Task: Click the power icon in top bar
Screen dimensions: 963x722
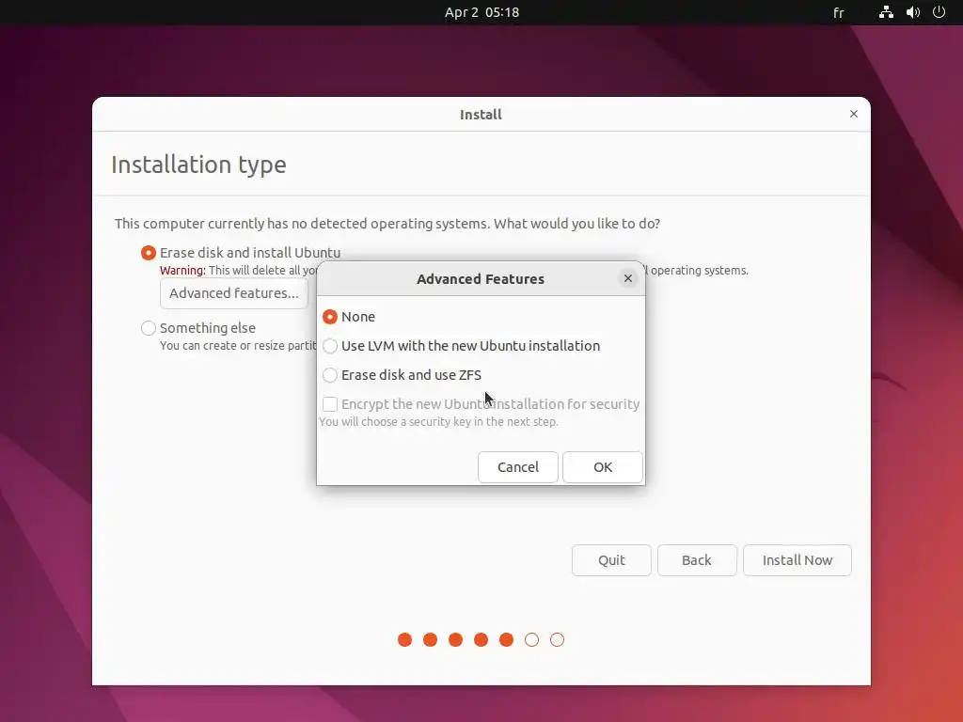Action: [939, 12]
